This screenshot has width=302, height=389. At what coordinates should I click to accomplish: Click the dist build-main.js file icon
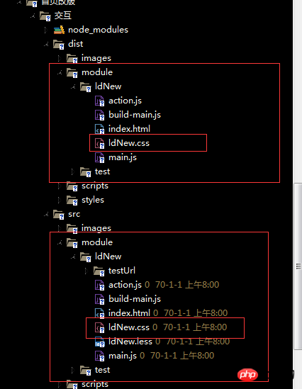coord(100,115)
